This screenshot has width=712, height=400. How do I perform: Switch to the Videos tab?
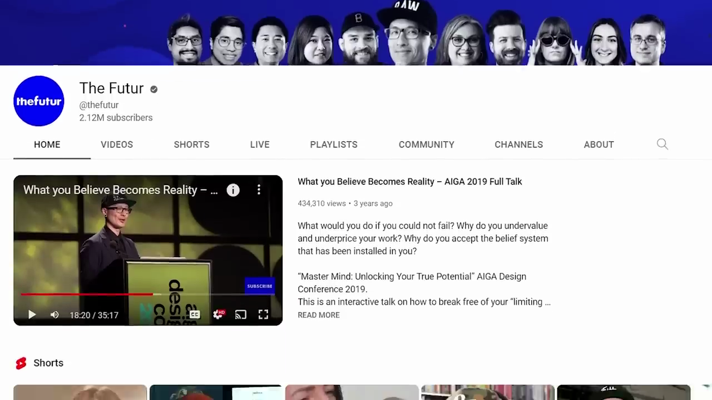tap(117, 144)
